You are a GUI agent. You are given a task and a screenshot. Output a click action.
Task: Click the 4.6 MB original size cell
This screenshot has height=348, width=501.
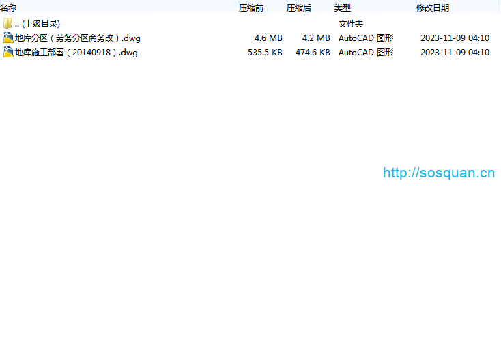(x=268, y=38)
